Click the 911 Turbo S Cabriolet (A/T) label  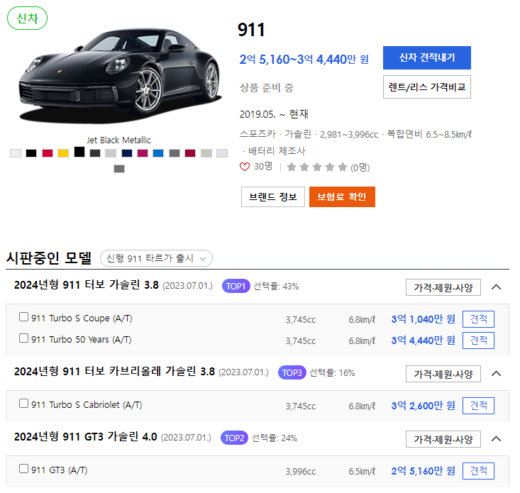pos(87,405)
